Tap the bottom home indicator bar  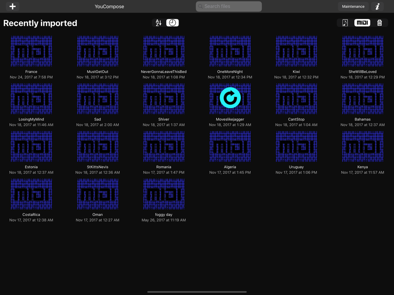tap(197, 292)
